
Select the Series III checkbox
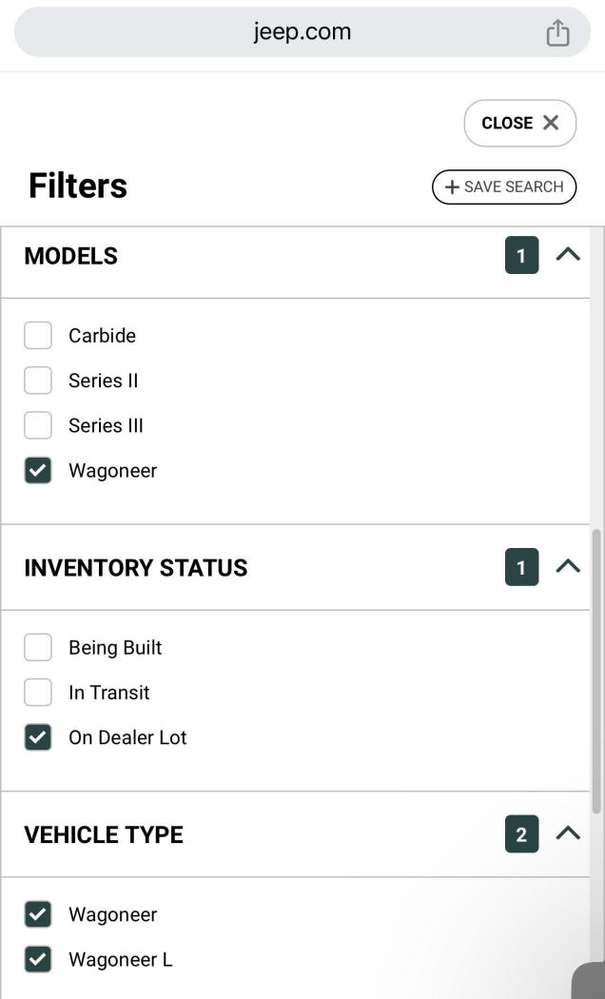[38, 425]
